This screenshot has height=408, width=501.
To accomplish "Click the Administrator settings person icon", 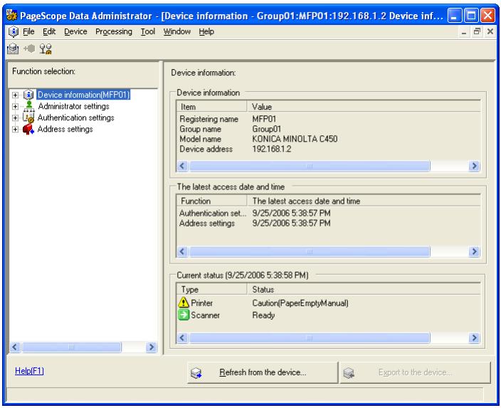I will (x=28, y=106).
